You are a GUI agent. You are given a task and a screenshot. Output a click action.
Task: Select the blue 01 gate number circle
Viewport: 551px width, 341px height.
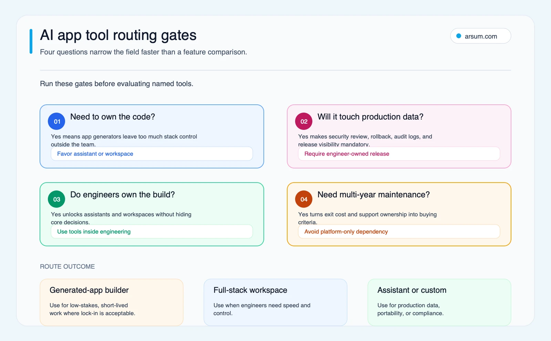pyautogui.click(x=56, y=121)
